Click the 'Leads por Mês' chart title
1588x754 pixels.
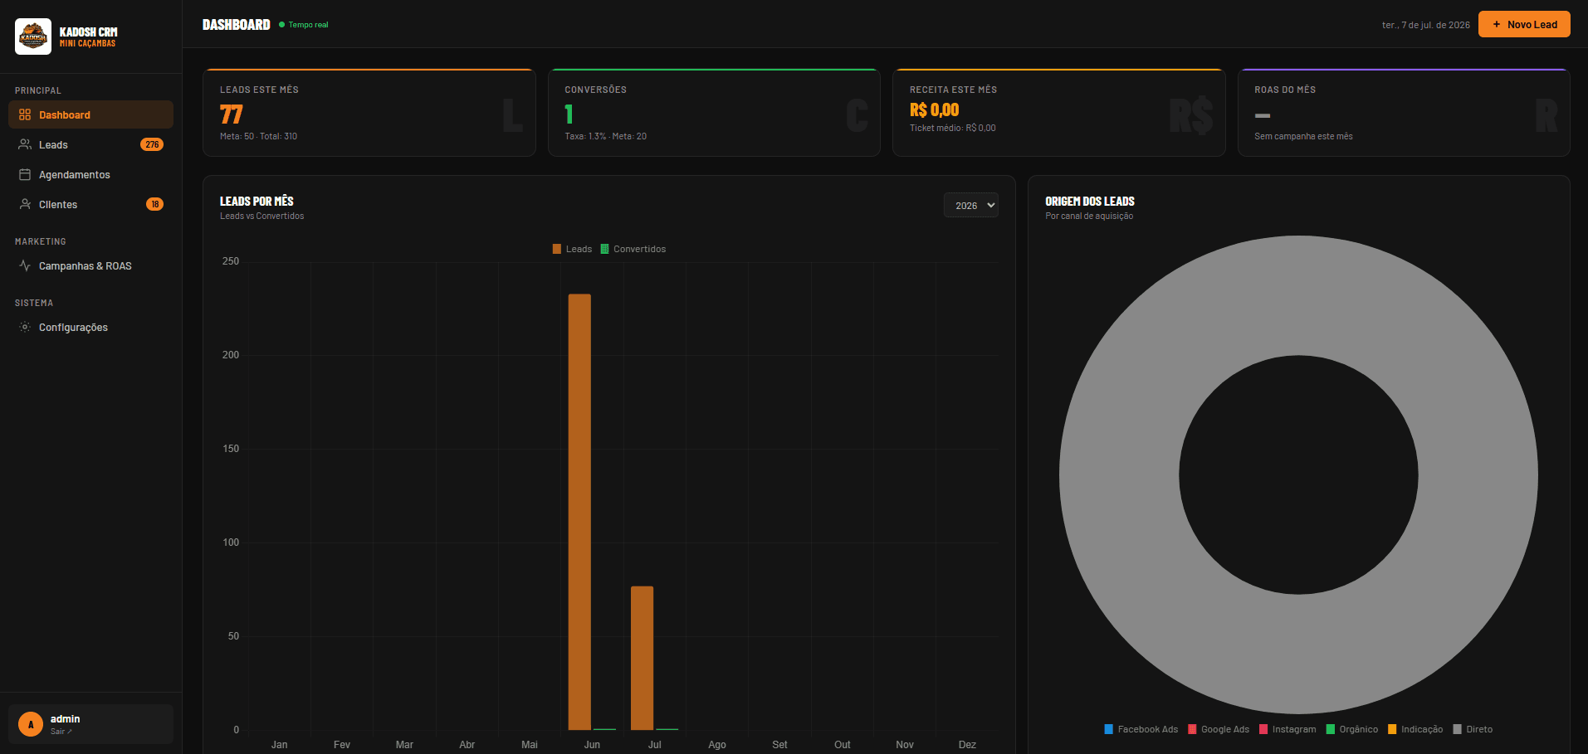click(257, 201)
